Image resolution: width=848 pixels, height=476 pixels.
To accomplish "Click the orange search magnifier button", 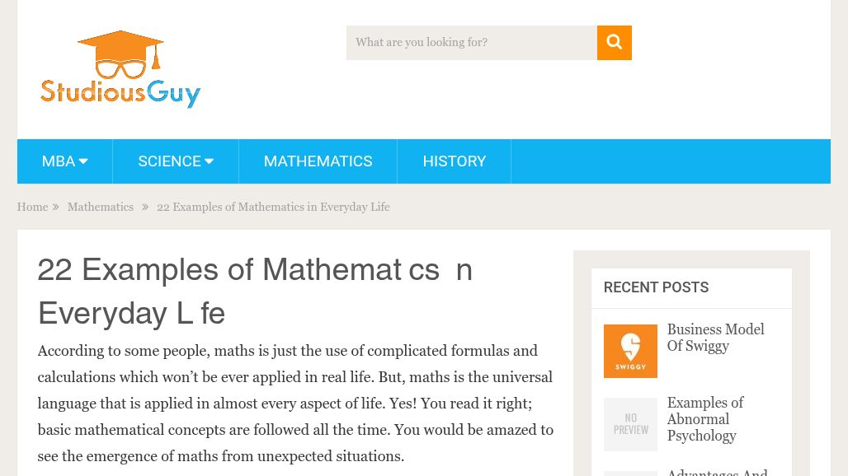I will pyautogui.click(x=614, y=43).
